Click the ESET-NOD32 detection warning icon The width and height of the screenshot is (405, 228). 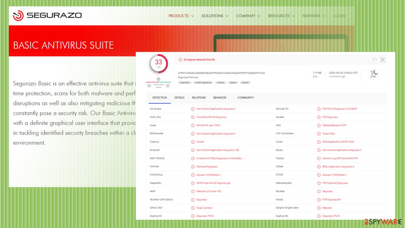pyautogui.click(x=193, y=158)
